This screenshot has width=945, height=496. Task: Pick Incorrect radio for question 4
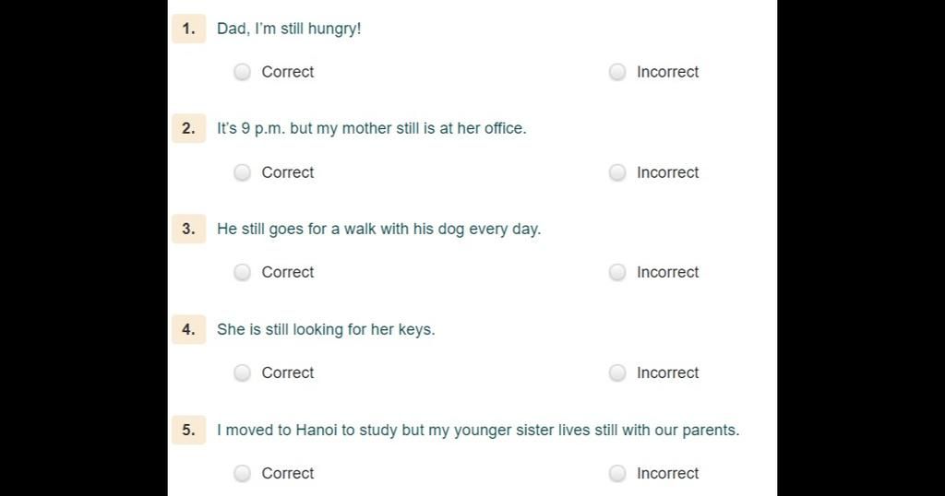617,373
